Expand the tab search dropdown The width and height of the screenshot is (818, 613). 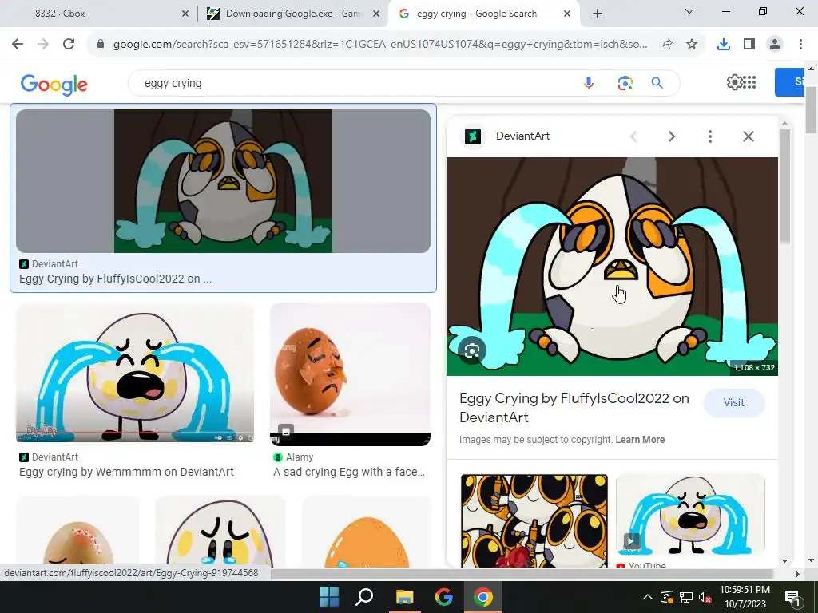tap(689, 11)
